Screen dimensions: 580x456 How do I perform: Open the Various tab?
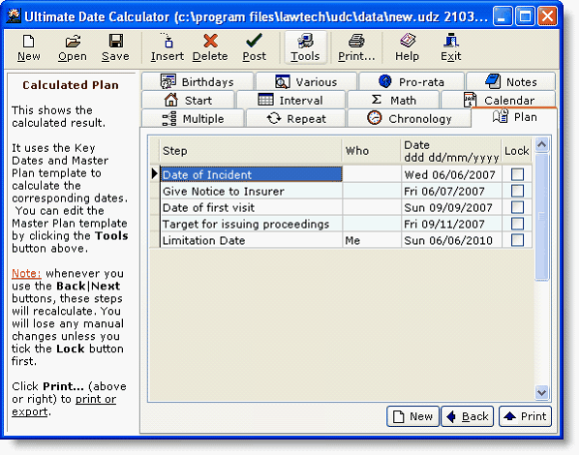tap(306, 81)
